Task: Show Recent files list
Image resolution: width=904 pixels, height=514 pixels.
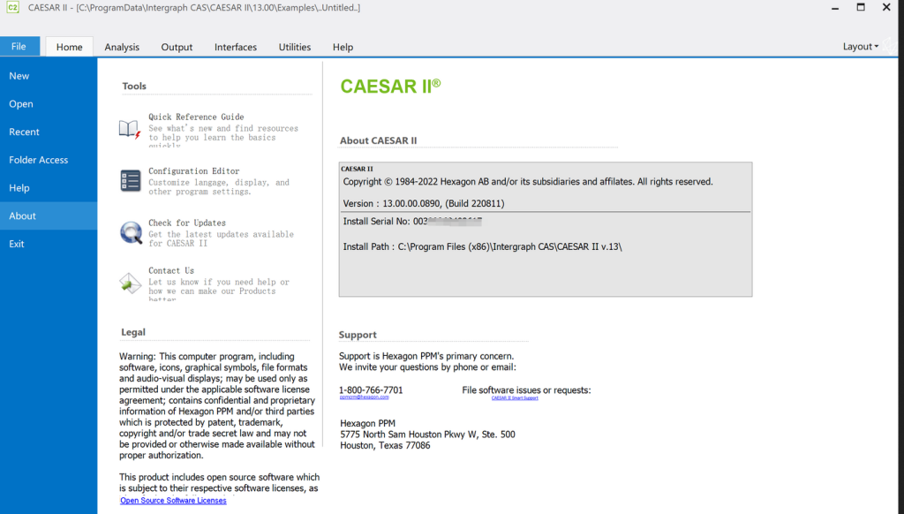Action: coord(25,132)
